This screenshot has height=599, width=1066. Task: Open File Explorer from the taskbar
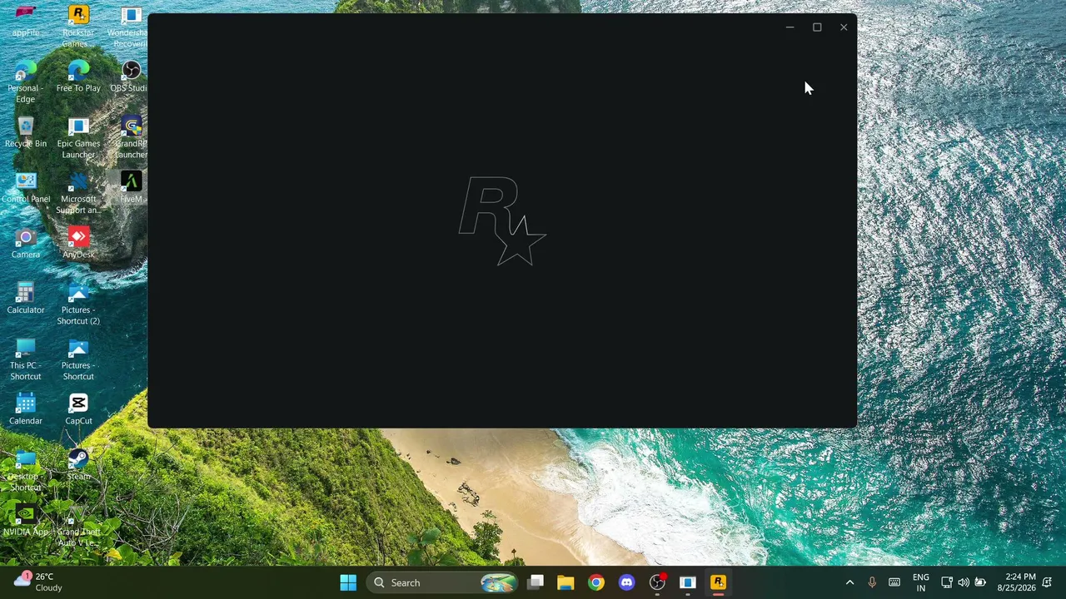(x=565, y=582)
